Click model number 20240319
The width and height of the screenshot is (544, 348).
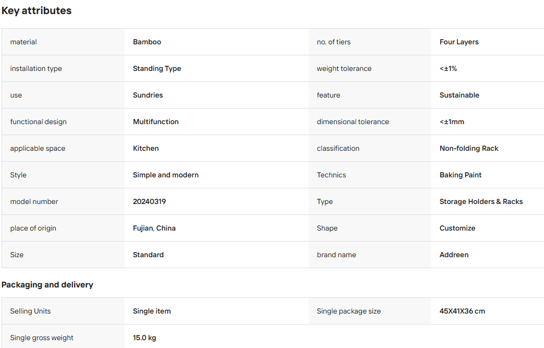click(x=149, y=201)
